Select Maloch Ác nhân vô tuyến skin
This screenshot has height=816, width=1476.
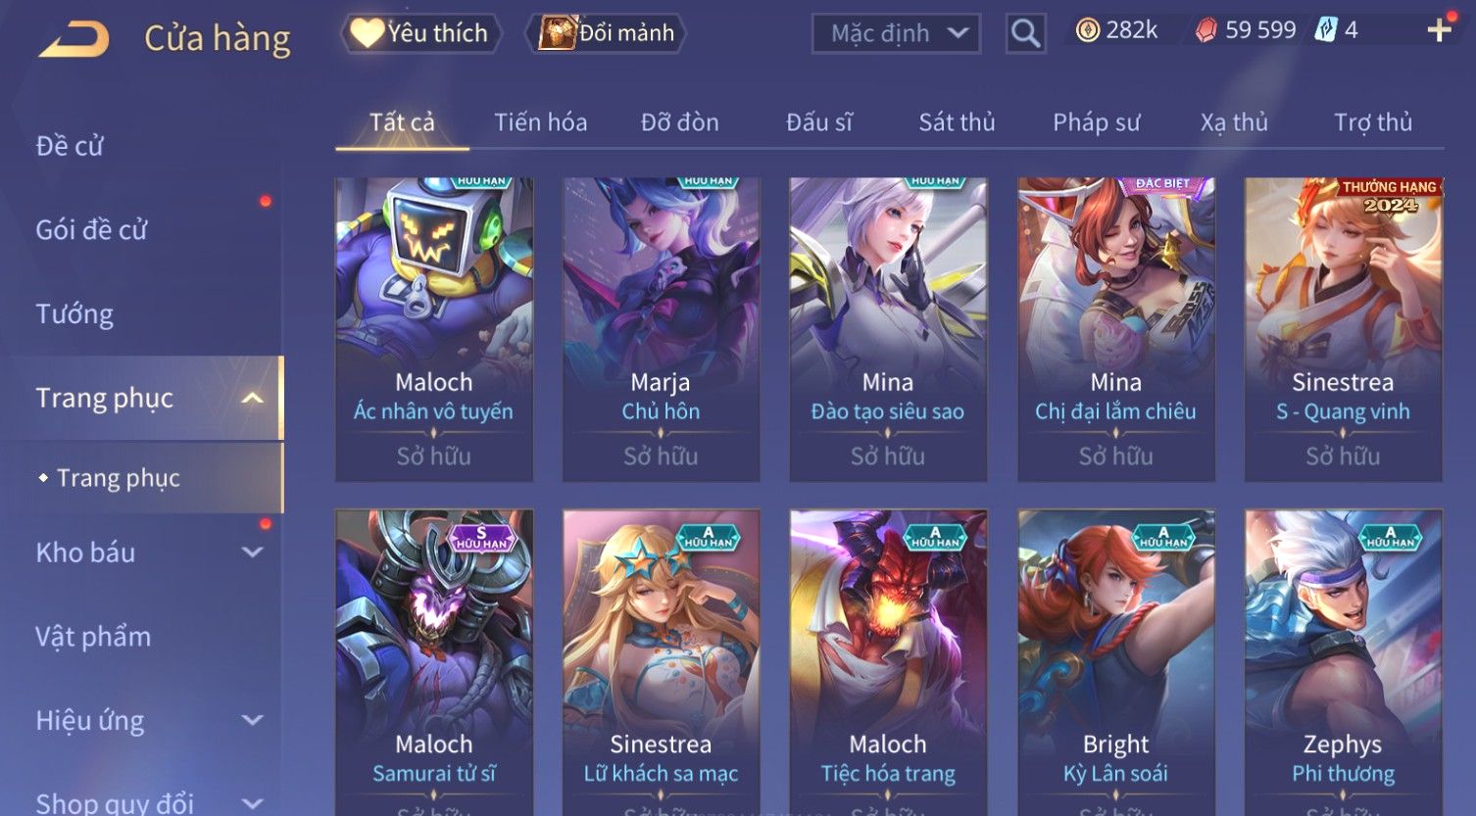pyautogui.click(x=434, y=329)
